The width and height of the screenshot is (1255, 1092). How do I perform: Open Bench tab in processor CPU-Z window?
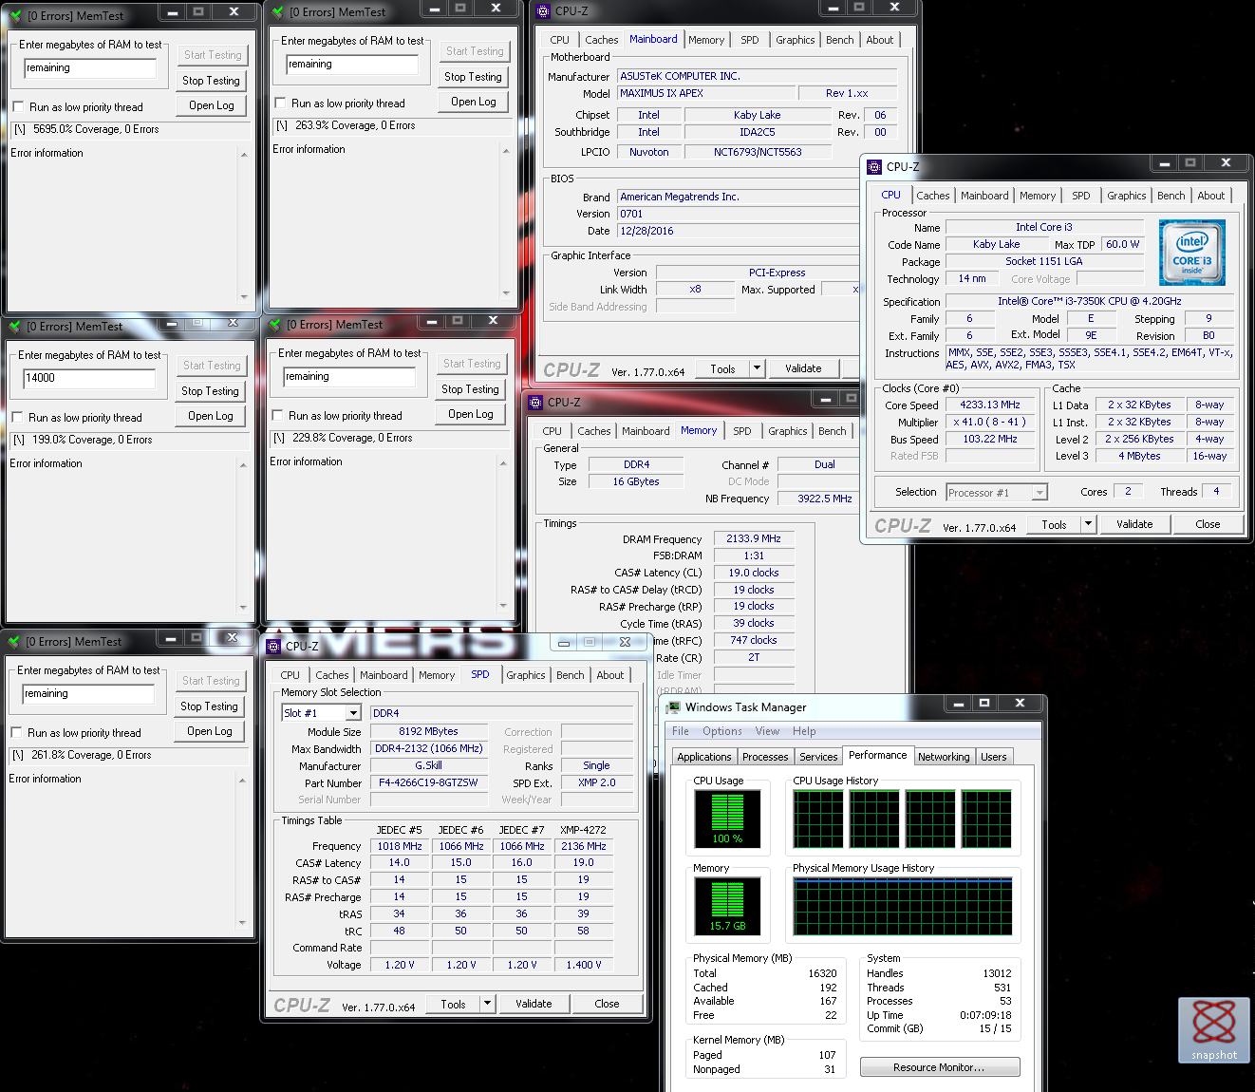point(1171,196)
